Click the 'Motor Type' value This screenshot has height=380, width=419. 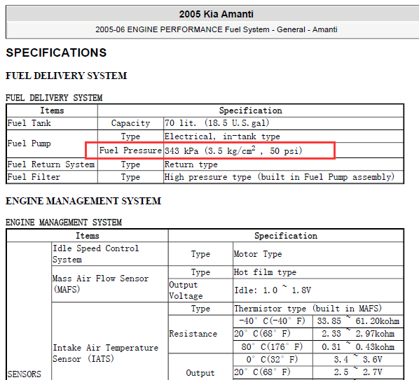click(x=258, y=254)
